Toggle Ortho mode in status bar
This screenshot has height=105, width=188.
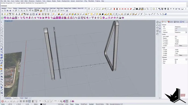[67, 104]
